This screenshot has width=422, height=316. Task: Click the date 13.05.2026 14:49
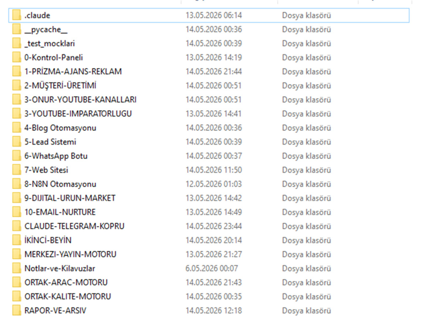[214, 212]
